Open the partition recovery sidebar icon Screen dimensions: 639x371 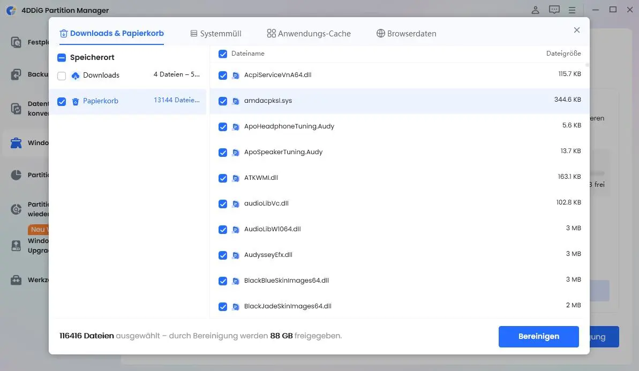click(16, 209)
